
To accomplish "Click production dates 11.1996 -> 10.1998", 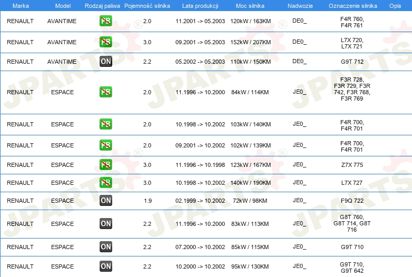I will pos(200,165).
